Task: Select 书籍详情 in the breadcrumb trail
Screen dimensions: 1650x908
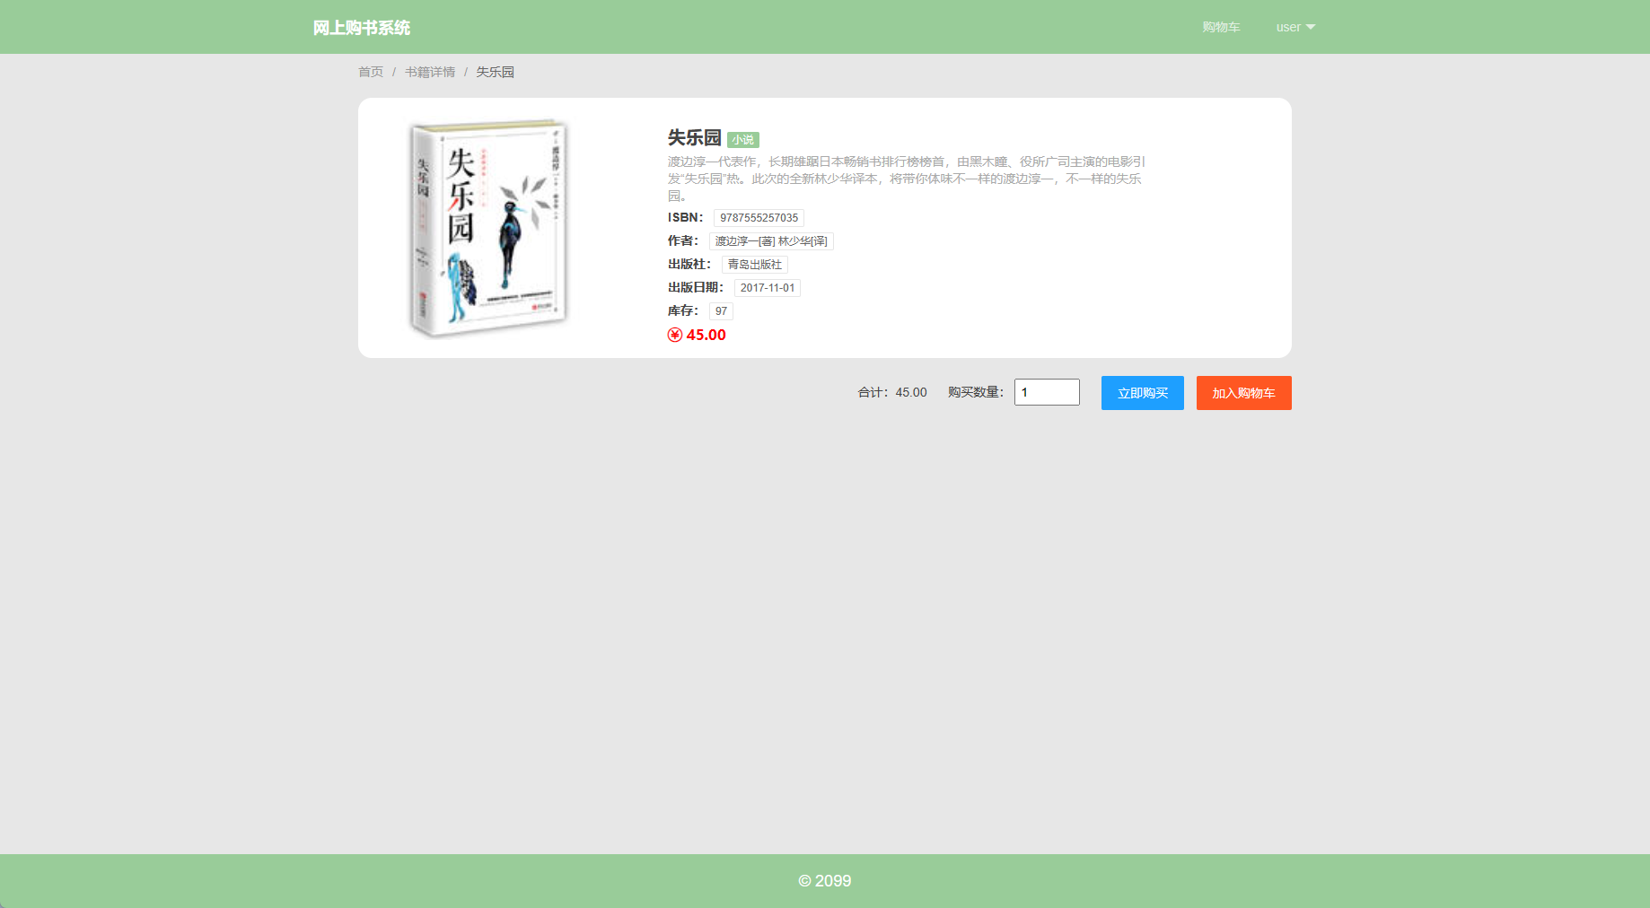Action: 429,71
